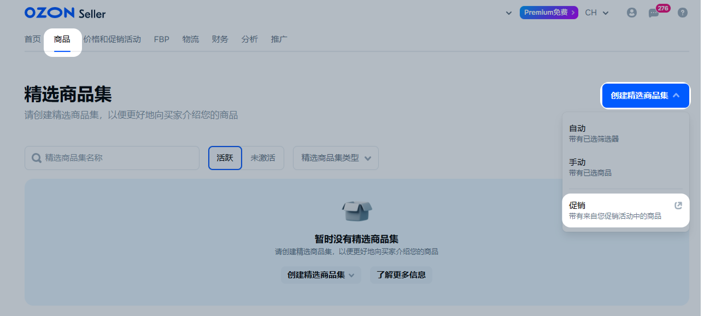The image size is (704, 316).
Task: Choose 自动 option with selected filters
Action: point(626,133)
